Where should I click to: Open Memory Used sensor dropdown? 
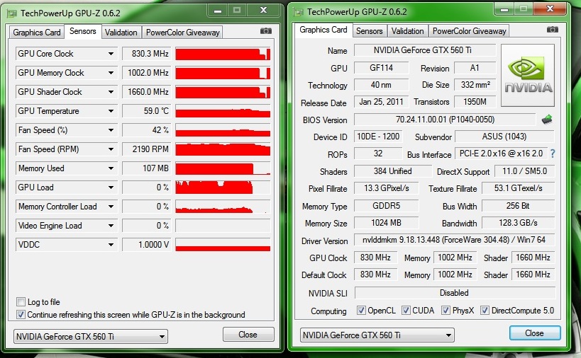pos(111,168)
